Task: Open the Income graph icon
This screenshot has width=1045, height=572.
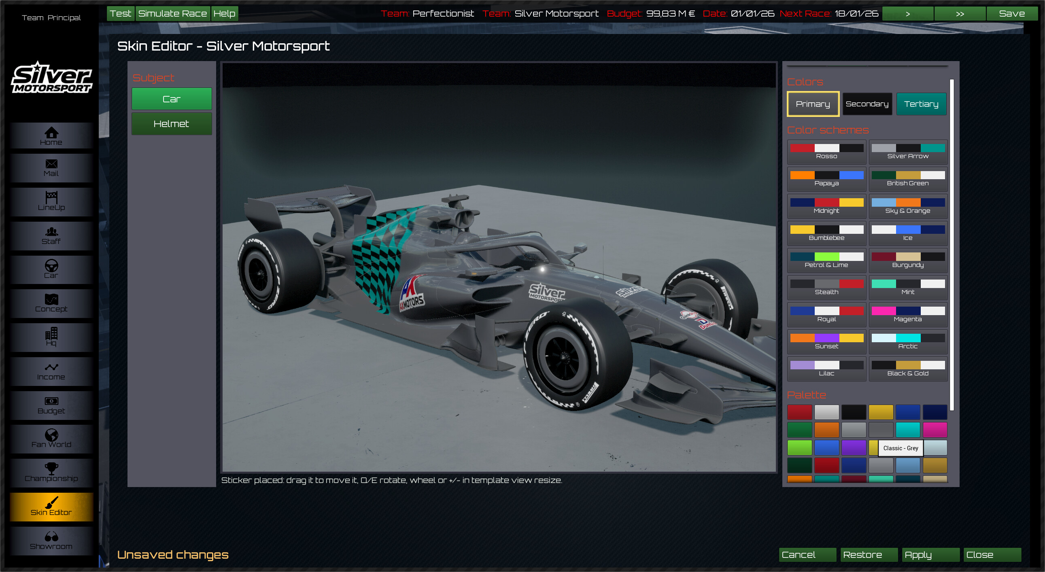Action: coord(51,371)
